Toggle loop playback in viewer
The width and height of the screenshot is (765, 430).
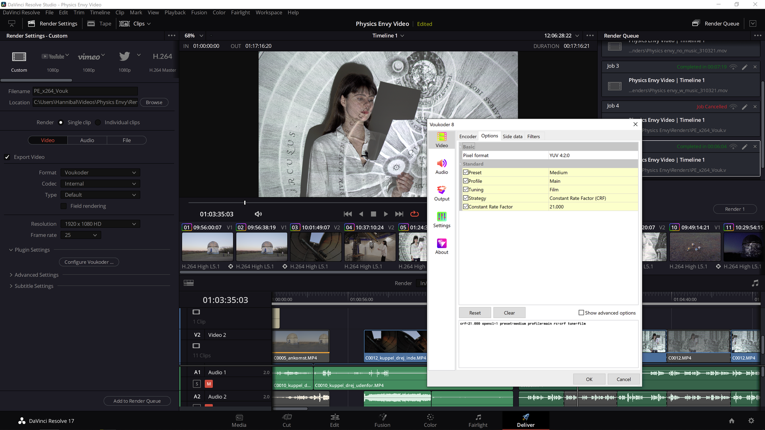point(414,214)
